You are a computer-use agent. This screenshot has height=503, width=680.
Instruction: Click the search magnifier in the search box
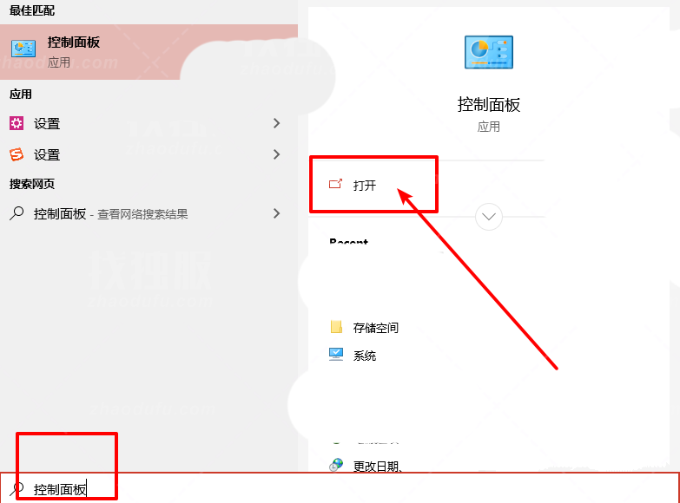click(17, 489)
